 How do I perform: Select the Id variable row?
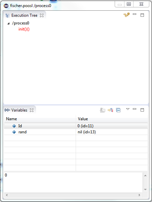[76, 126]
